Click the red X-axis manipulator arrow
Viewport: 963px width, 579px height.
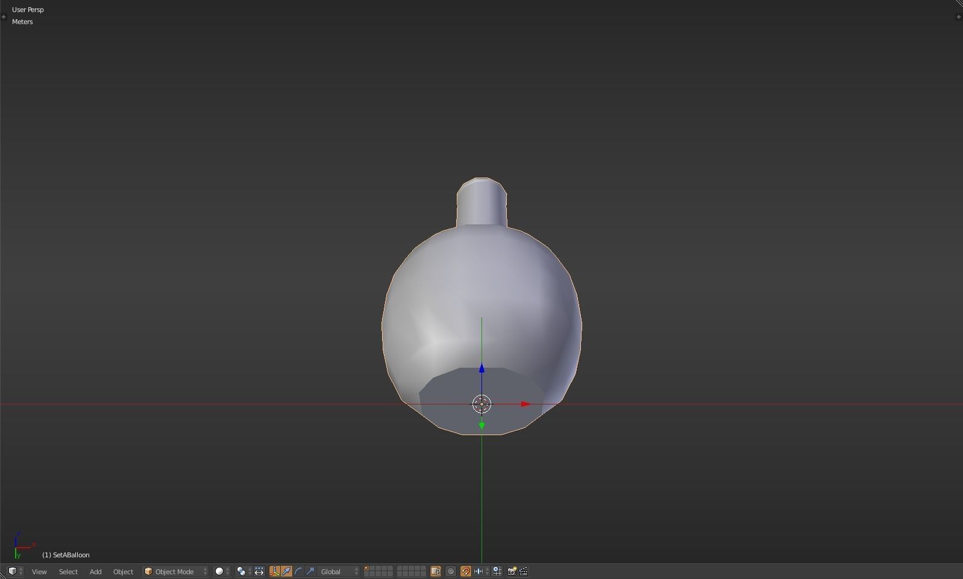point(525,404)
